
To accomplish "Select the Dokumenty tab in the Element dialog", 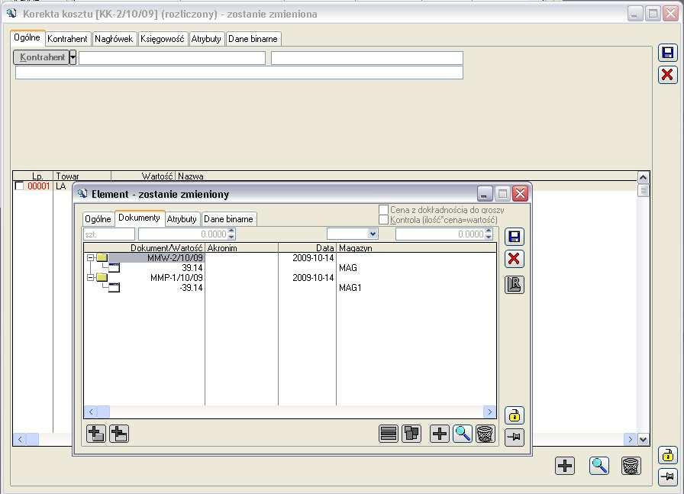I will (x=139, y=218).
